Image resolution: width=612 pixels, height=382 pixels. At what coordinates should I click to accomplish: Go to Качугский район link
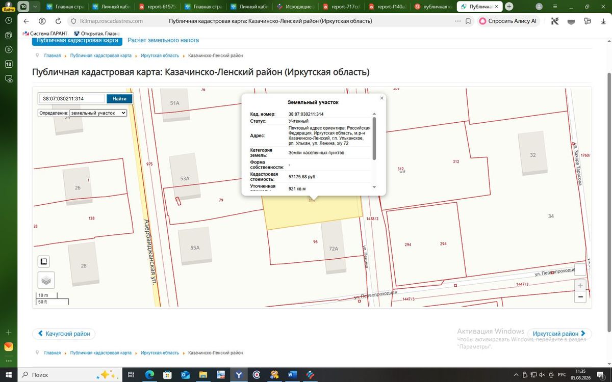coord(64,334)
